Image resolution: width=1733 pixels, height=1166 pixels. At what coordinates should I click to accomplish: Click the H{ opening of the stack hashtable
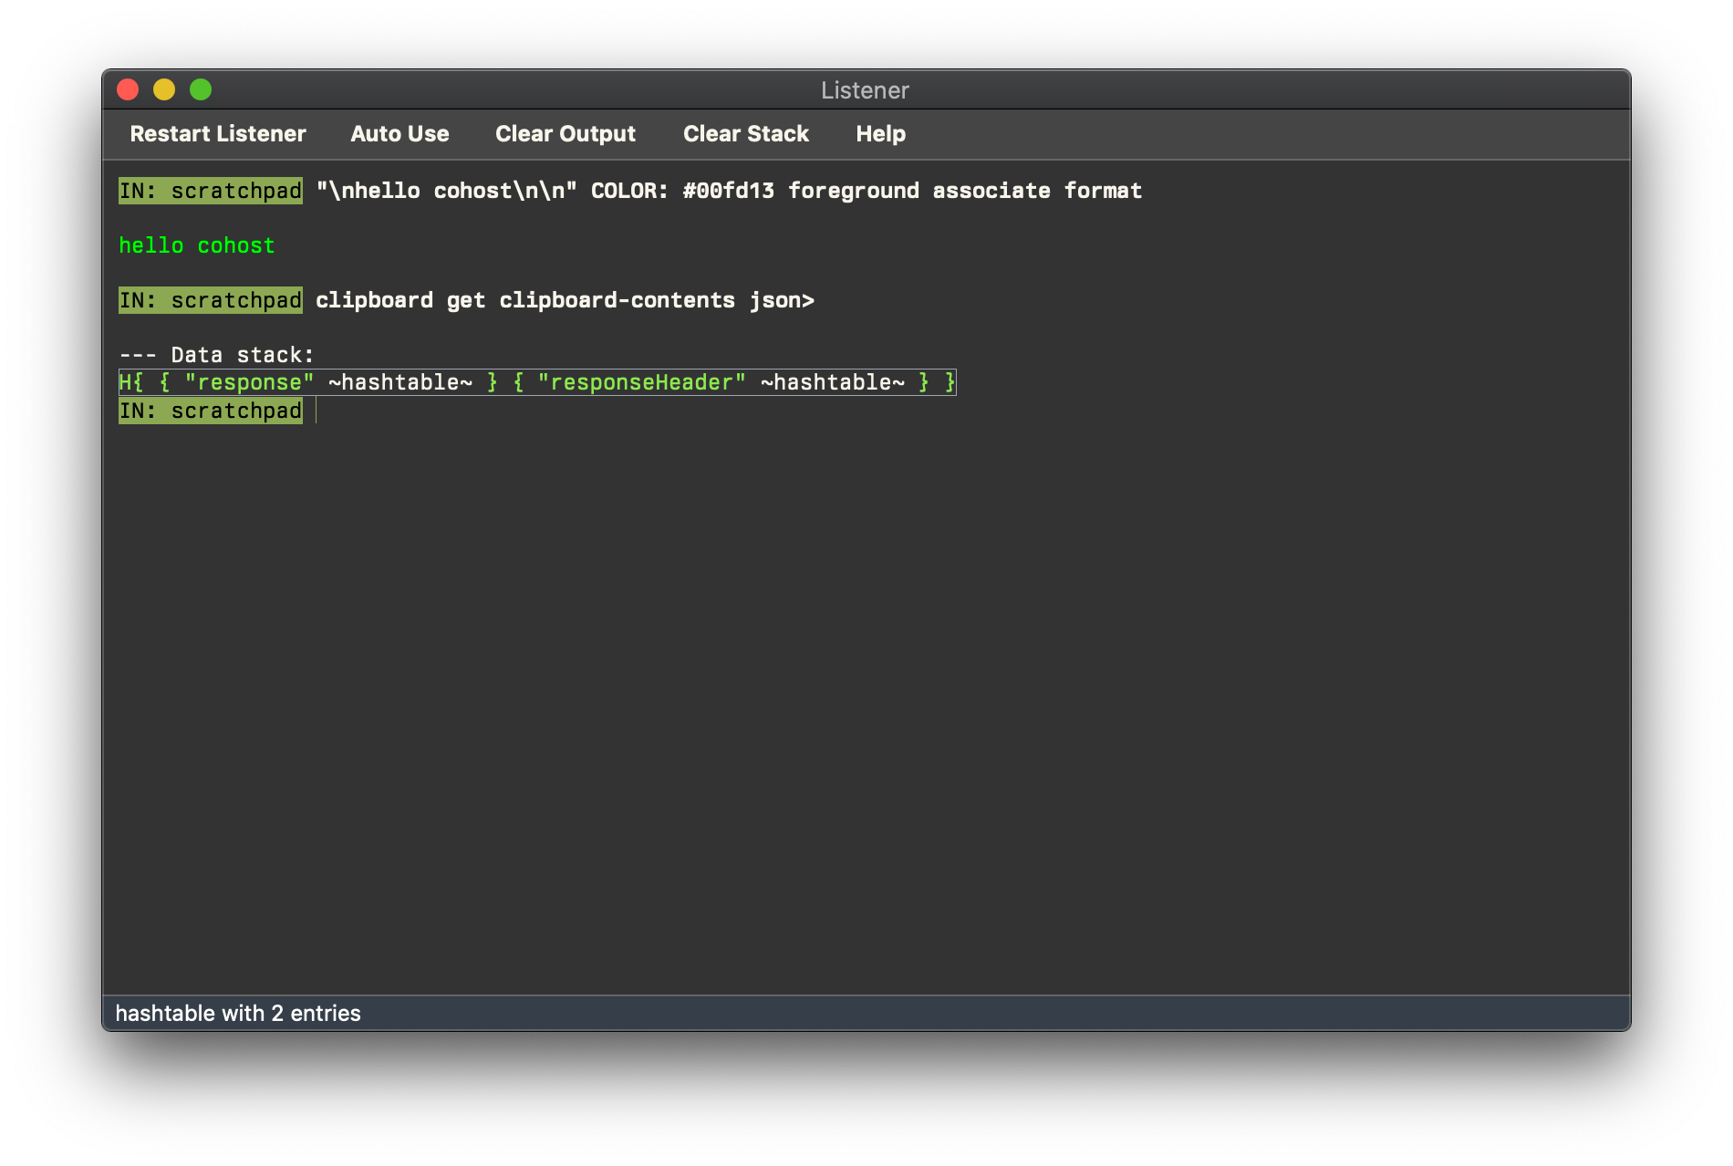131,382
